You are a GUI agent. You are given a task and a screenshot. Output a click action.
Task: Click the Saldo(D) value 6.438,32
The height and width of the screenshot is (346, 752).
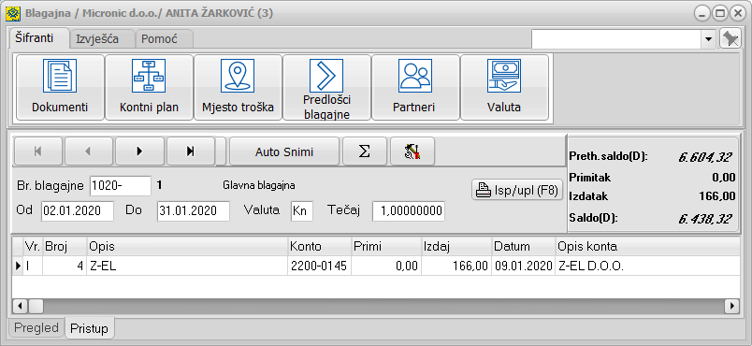point(705,219)
